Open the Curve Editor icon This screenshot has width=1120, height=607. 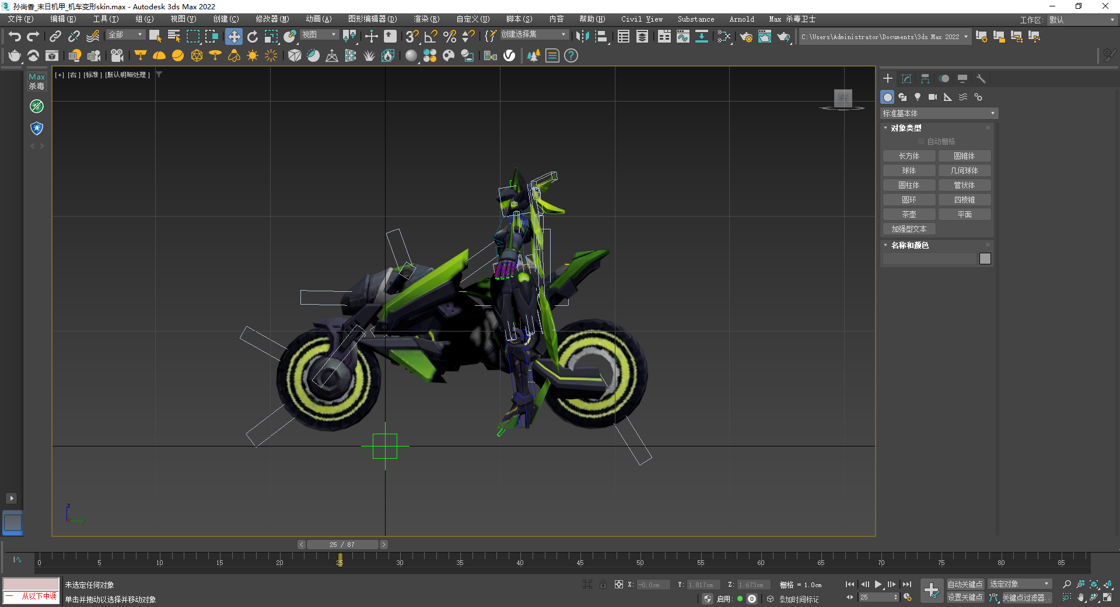[683, 37]
